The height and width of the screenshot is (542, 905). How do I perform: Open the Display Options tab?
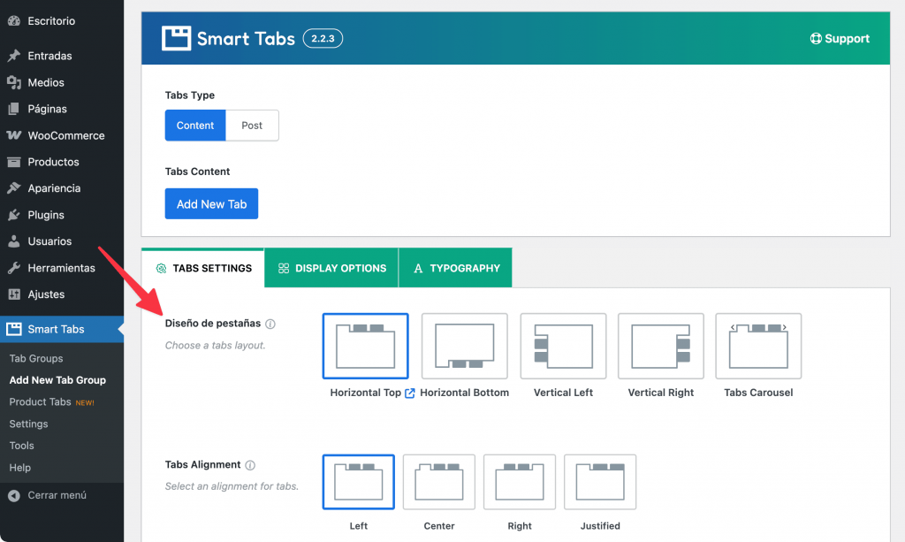(x=331, y=268)
